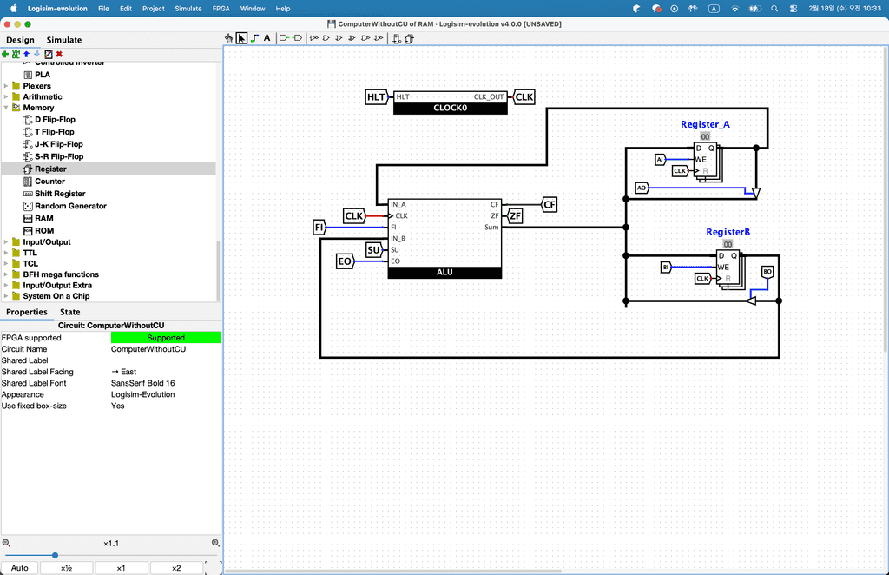
Task: Switch to the State tab
Action: point(69,312)
